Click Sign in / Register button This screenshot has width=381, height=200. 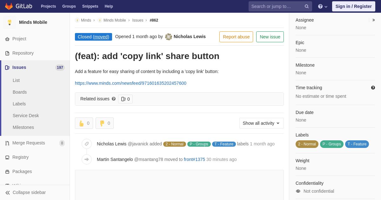pos(354,6)
